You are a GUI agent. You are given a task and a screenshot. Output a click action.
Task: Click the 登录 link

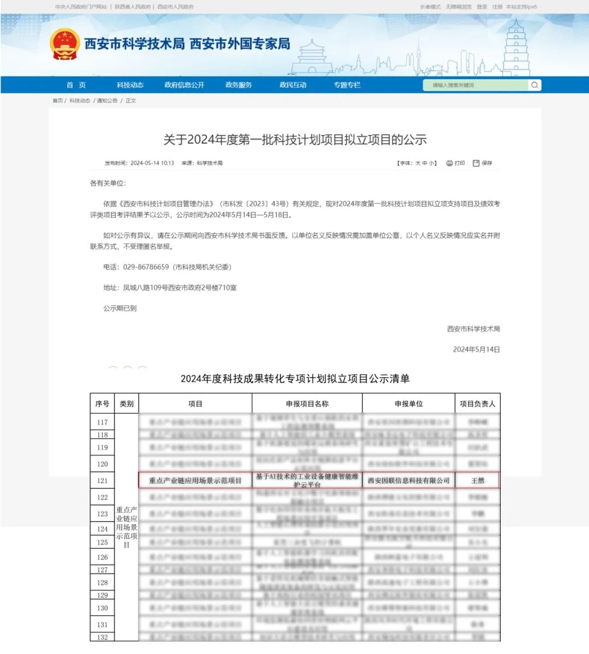(482, 7)
